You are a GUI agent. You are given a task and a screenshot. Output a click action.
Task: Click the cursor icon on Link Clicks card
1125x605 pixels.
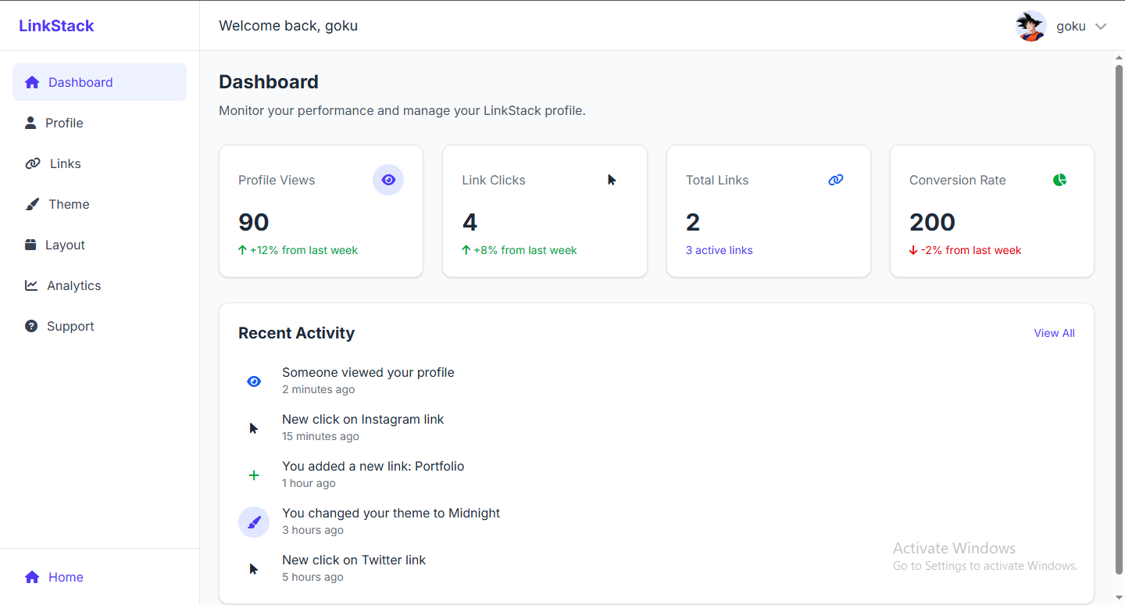(x=612, y=180)
